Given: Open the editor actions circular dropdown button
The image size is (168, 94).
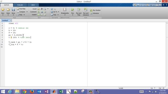Looking at the screenshot, I should (x=163, y=5).
